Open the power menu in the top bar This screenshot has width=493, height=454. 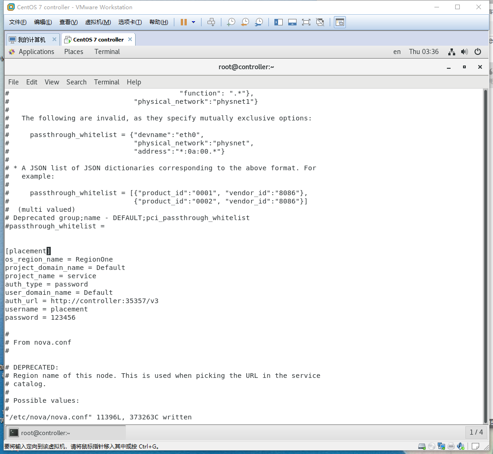(478, 52)
